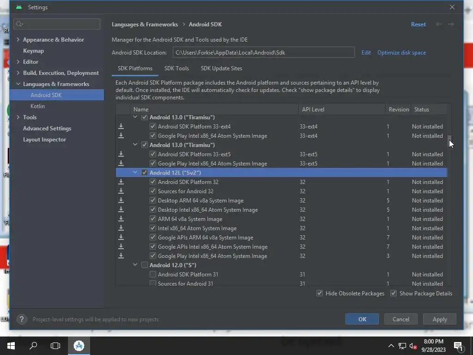Click the API Level column header
The image size is (473, 355).
click(342, 109)
